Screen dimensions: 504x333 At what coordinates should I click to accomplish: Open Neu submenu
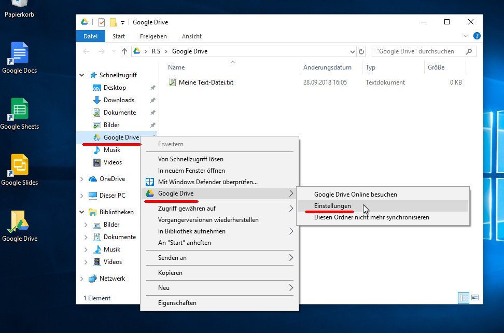pos(219,288)
